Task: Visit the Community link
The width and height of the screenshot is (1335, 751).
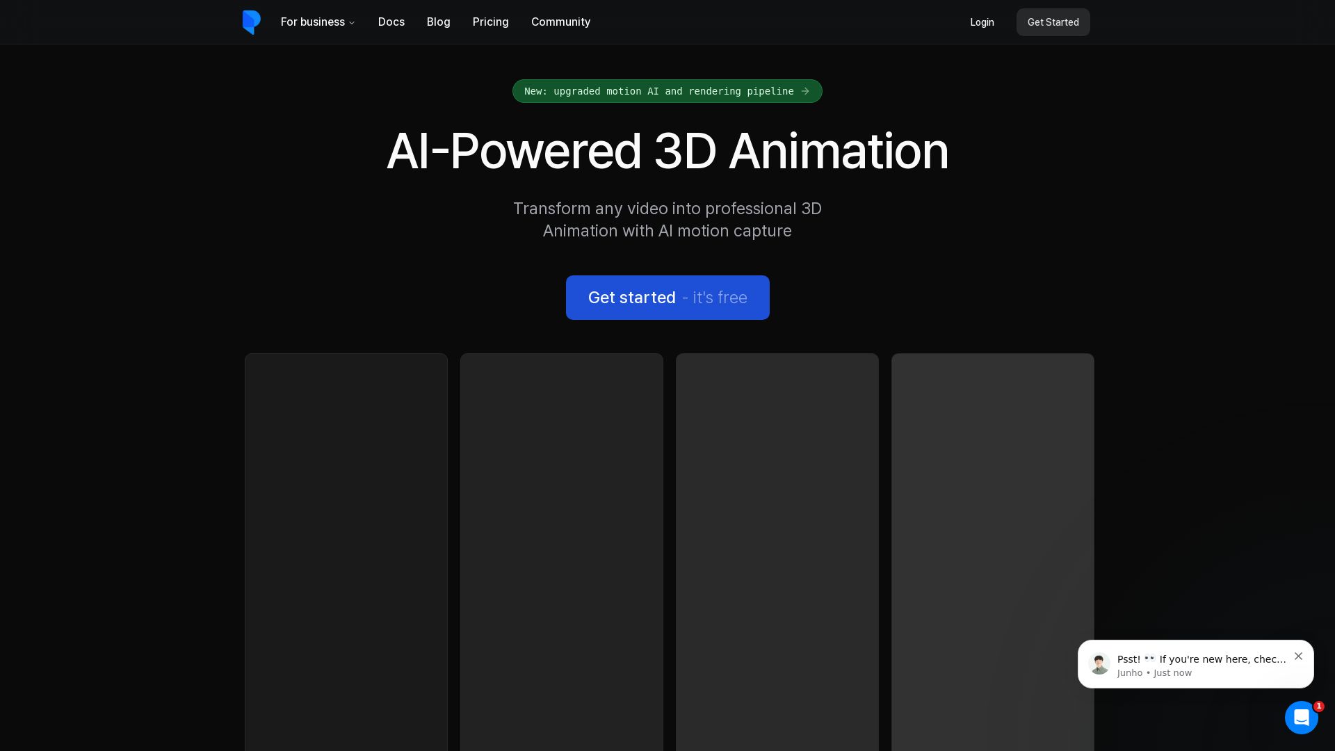Action: 560,22
